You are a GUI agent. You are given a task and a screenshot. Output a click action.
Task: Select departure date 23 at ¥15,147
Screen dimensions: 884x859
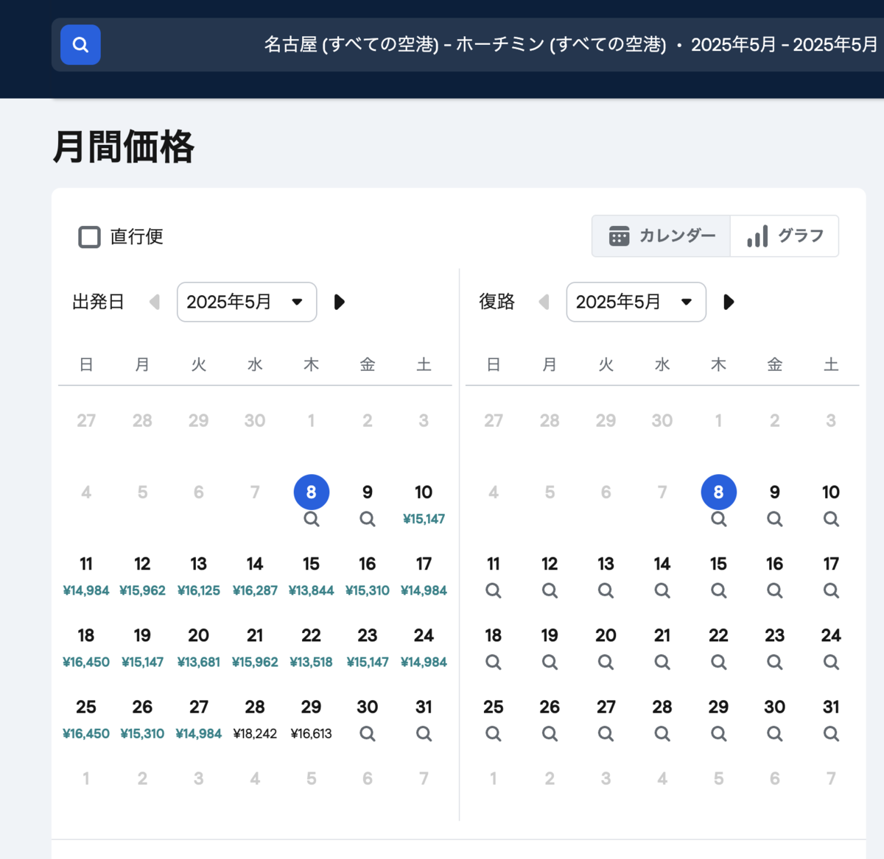tap(368, 647)
